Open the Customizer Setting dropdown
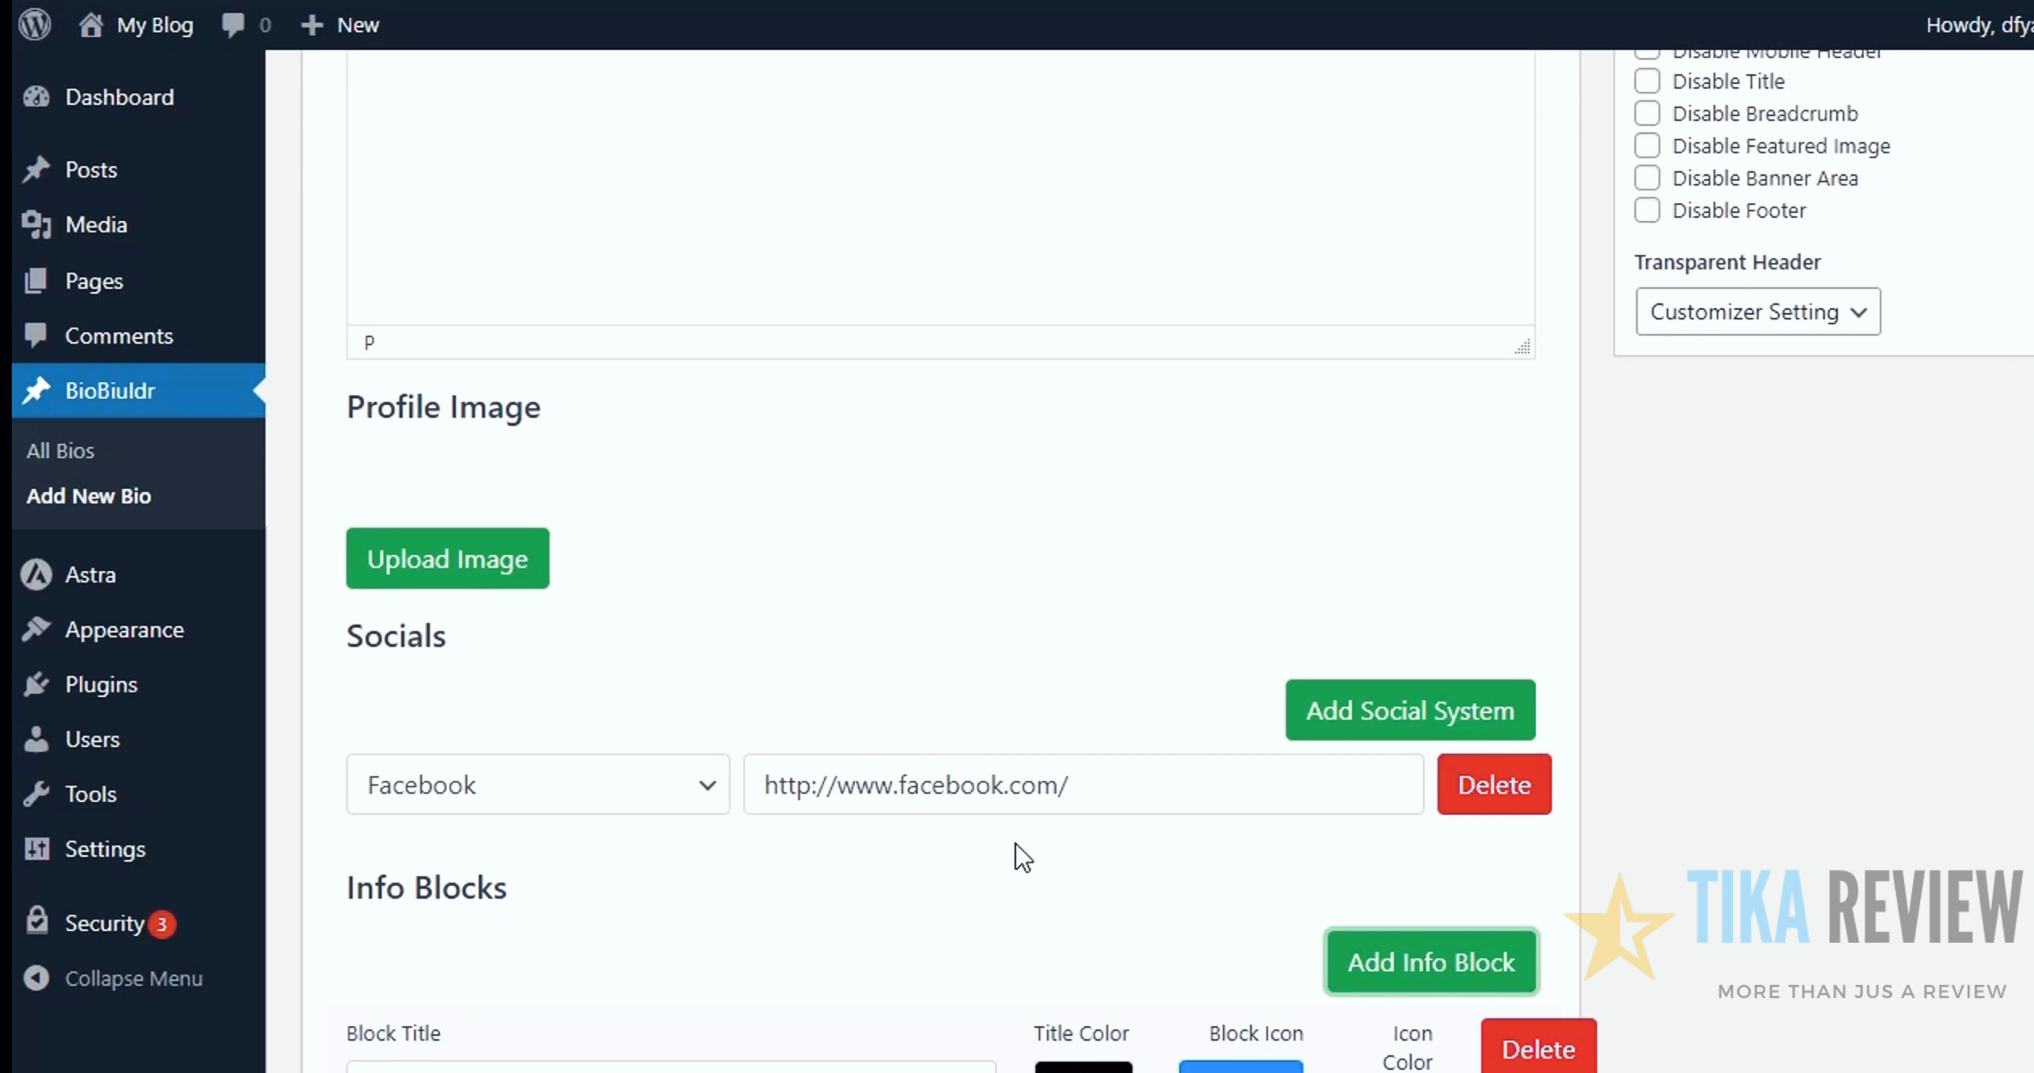Image resolution: width=2034 pixels, height=1073 pixels. click(1758, 311)
